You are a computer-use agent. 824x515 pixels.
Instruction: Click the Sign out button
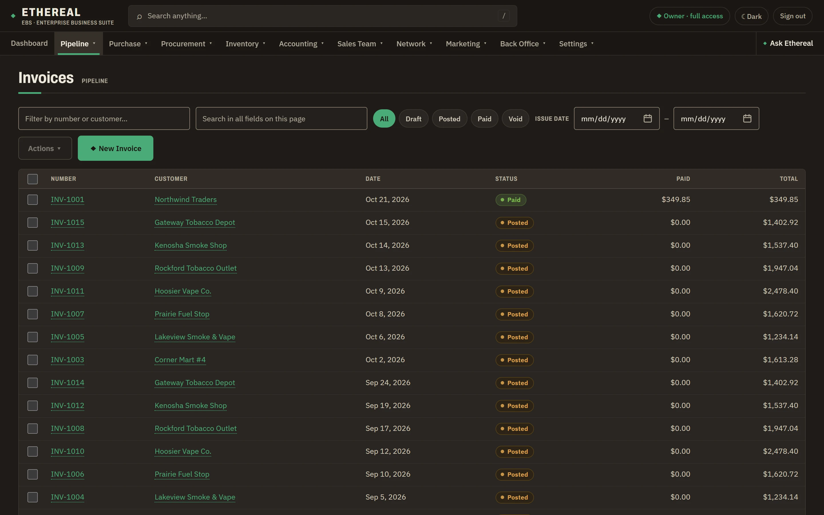(792, 16)
